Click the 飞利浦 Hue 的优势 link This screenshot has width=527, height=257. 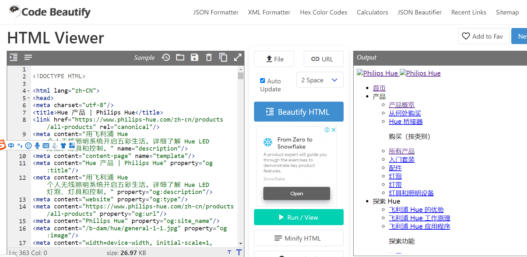pyautogui.click(x=416, y=210)
